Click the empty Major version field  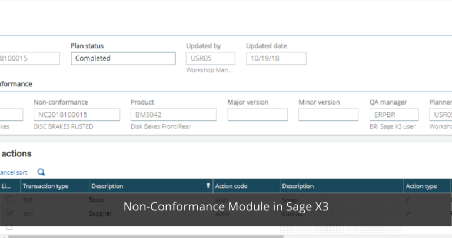257,115
